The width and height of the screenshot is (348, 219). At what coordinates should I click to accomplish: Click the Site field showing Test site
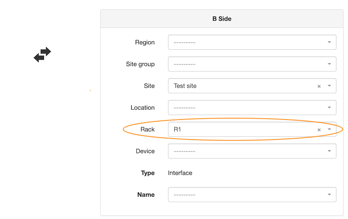[x=252, y=86]
